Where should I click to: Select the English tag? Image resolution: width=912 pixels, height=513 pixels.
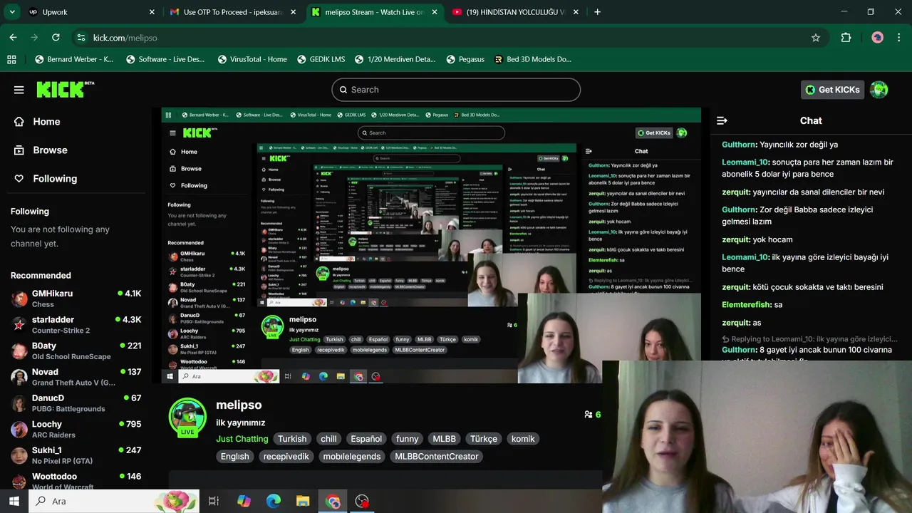coord(235,457)
